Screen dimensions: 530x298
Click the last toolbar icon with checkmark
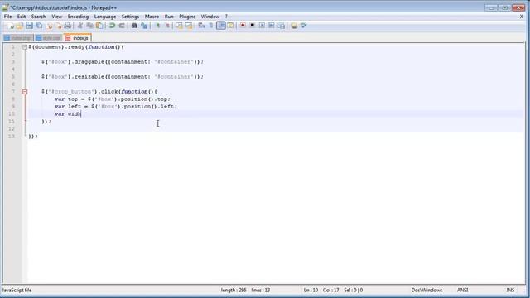pyautogui.click(x=304, y=26)
